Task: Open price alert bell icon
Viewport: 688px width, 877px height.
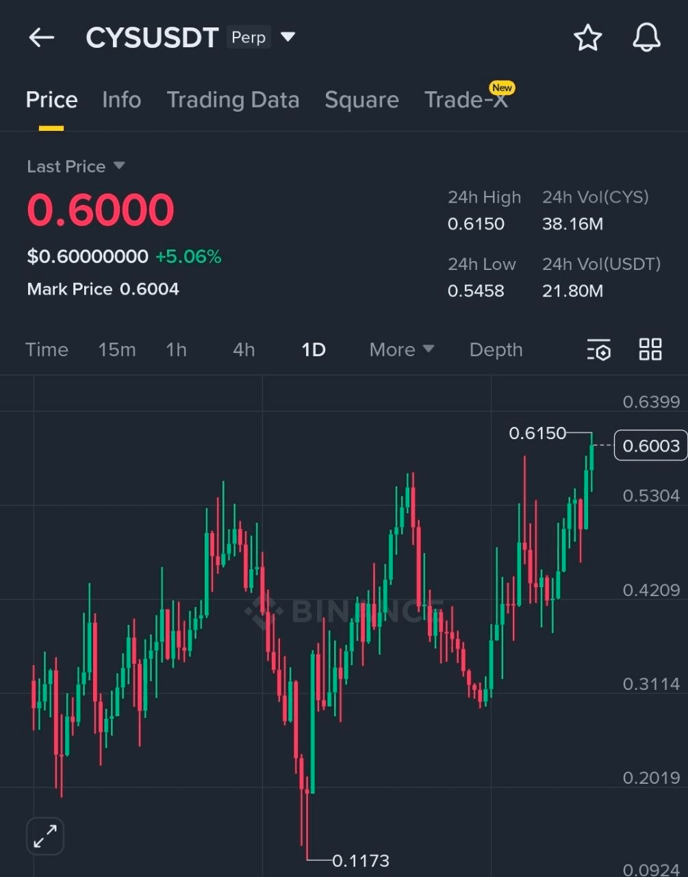Action: tap(646, 38)
